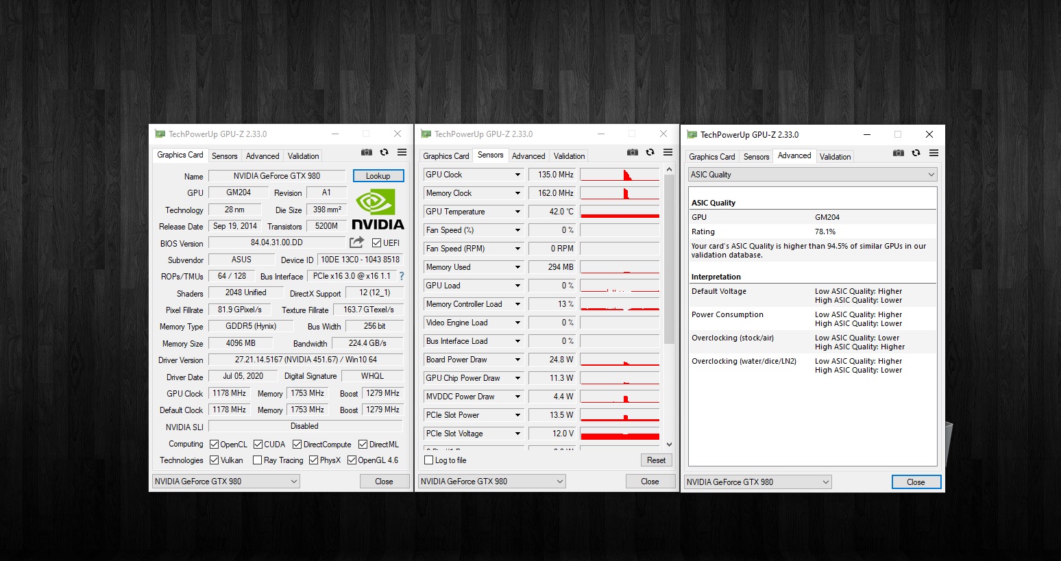Image resolution: width=1061 pixels, height=561 pixels.
Task: Open Sensors tab in the Advanced window
Action: pos(757,157)
